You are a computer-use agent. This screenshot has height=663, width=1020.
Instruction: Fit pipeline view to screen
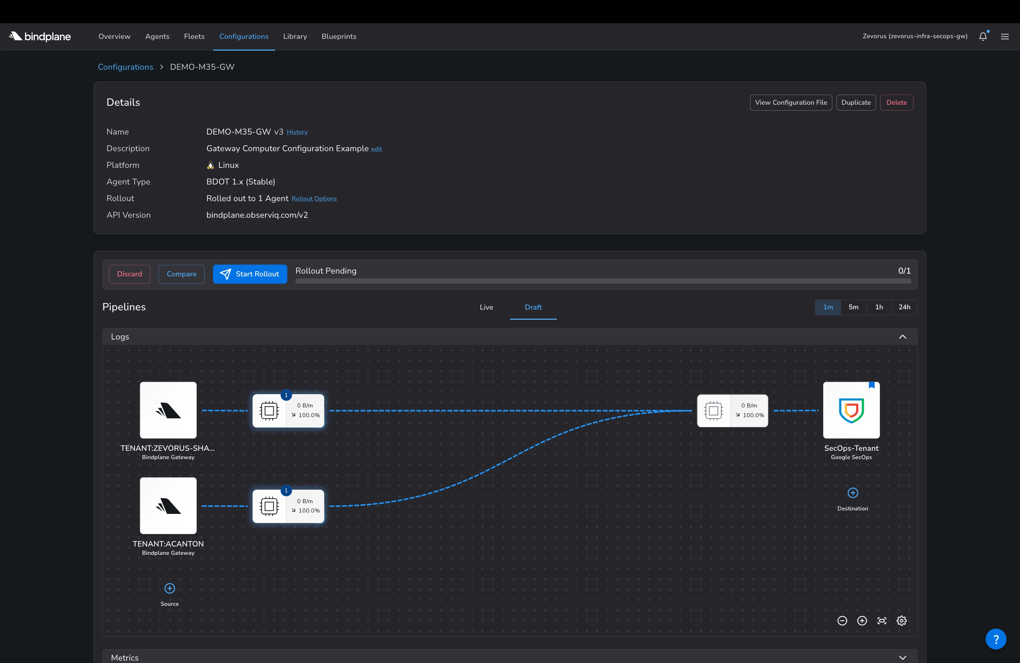[882, 621]
